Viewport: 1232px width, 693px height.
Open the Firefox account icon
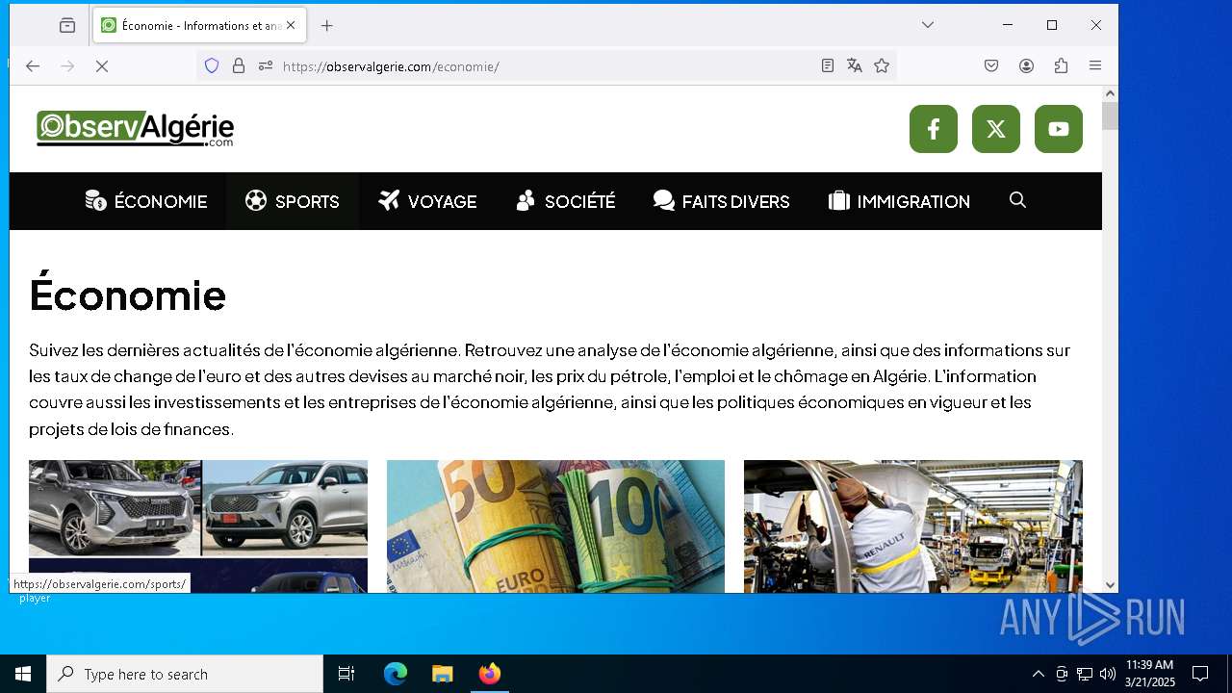(x=1026, y=66)
